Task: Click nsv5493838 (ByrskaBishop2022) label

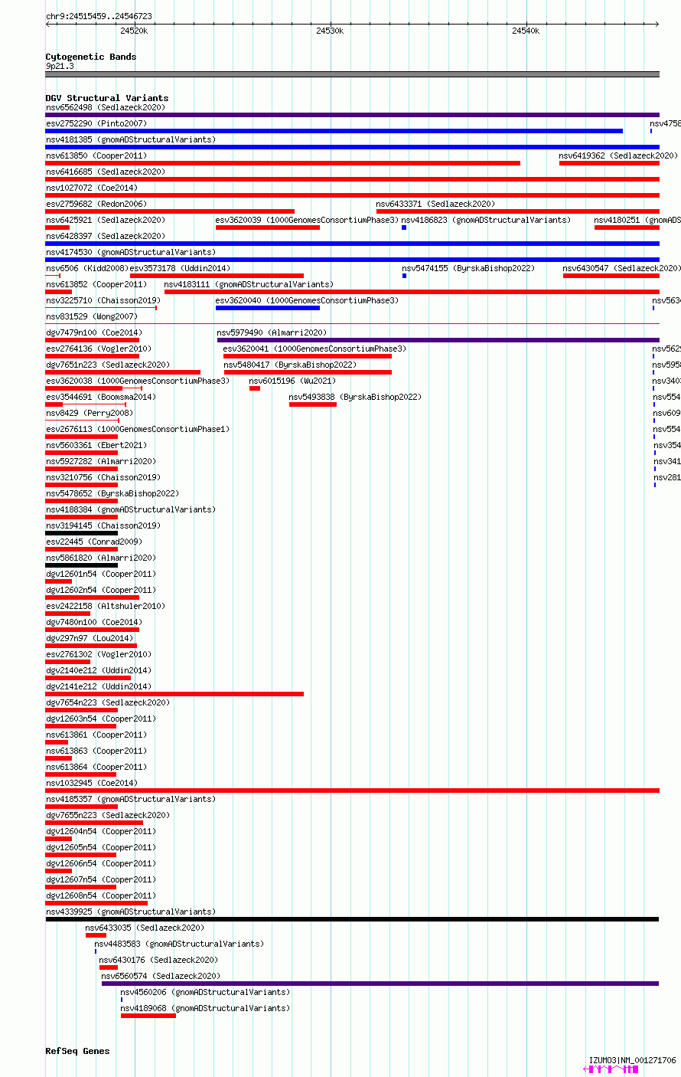Action: tap(355, 397)
